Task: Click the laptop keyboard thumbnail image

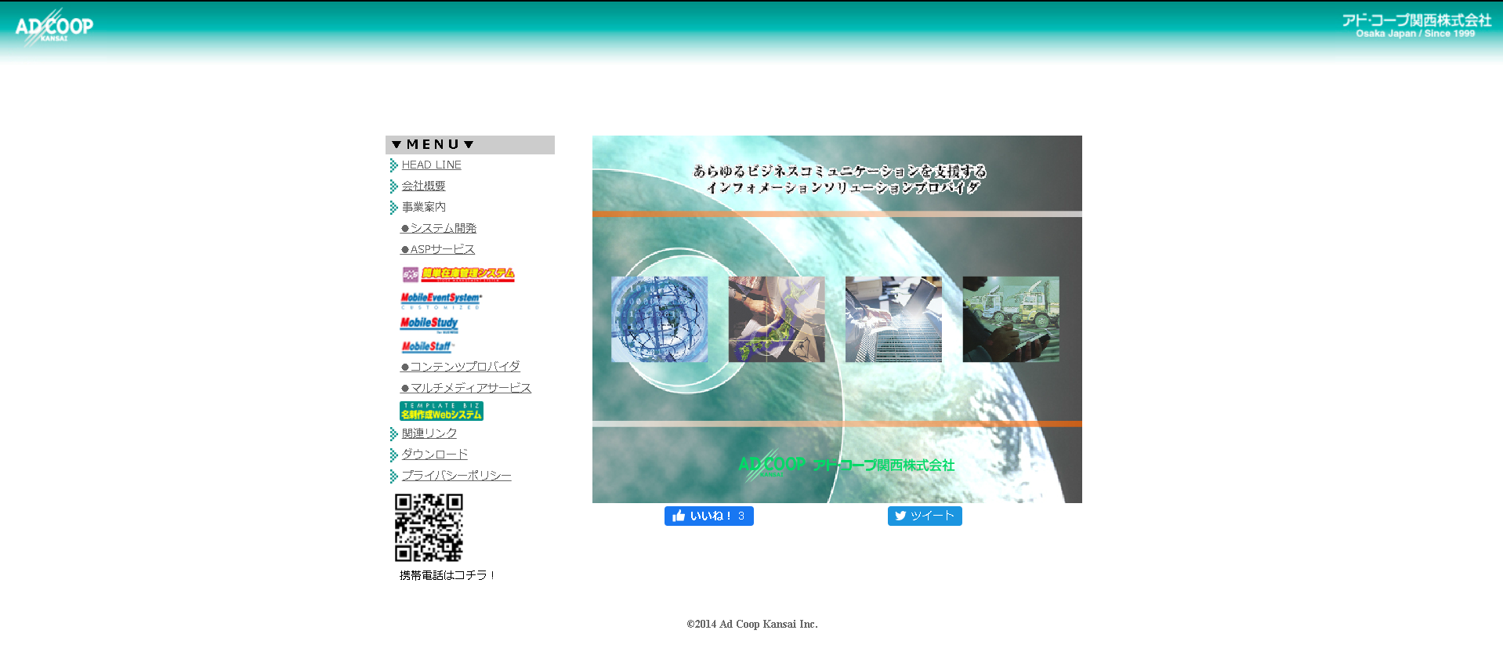Action: tap(893, 319)
